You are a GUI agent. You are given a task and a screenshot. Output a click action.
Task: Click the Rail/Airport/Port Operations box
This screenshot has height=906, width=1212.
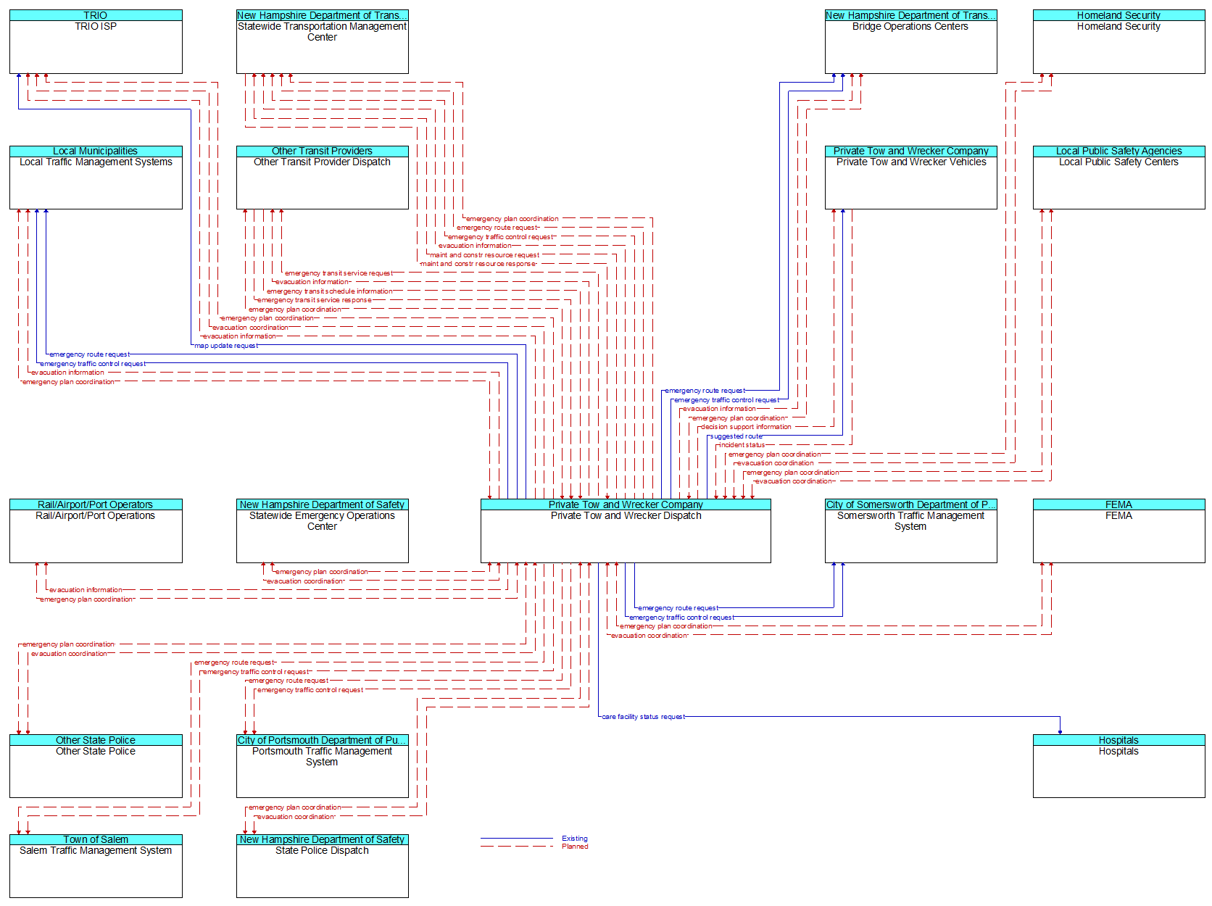[96, 531]
